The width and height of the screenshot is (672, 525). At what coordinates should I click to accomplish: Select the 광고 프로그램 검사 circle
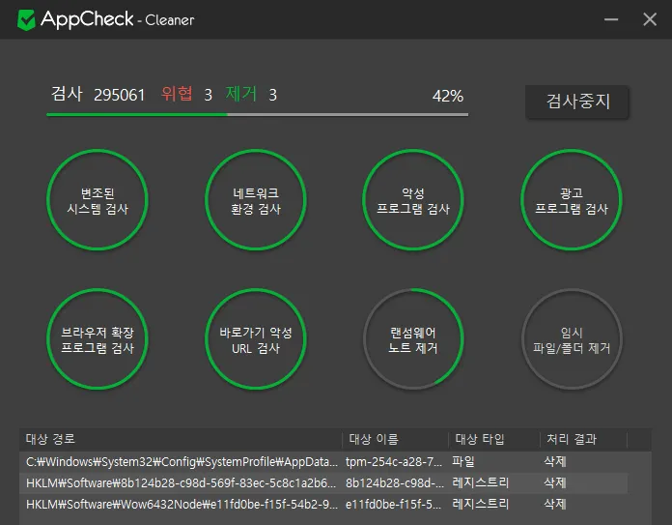pyautogui.click(x=572, y=200)
